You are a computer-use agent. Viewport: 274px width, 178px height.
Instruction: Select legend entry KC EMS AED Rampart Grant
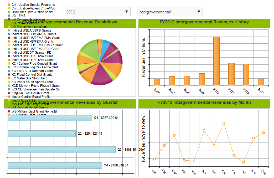pos(30,71)
